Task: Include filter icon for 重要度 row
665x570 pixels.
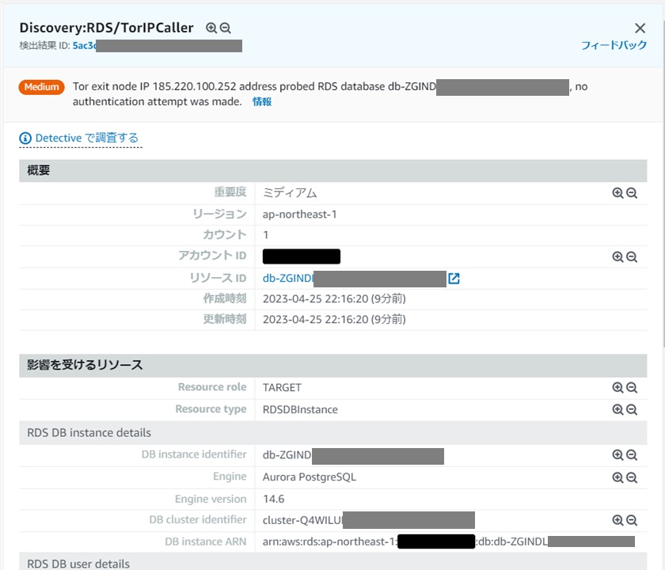Action: (x=618, y=193)
